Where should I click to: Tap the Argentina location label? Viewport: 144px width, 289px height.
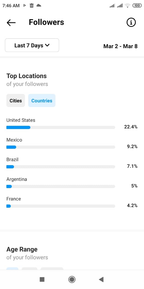click(x=17, y=179)
